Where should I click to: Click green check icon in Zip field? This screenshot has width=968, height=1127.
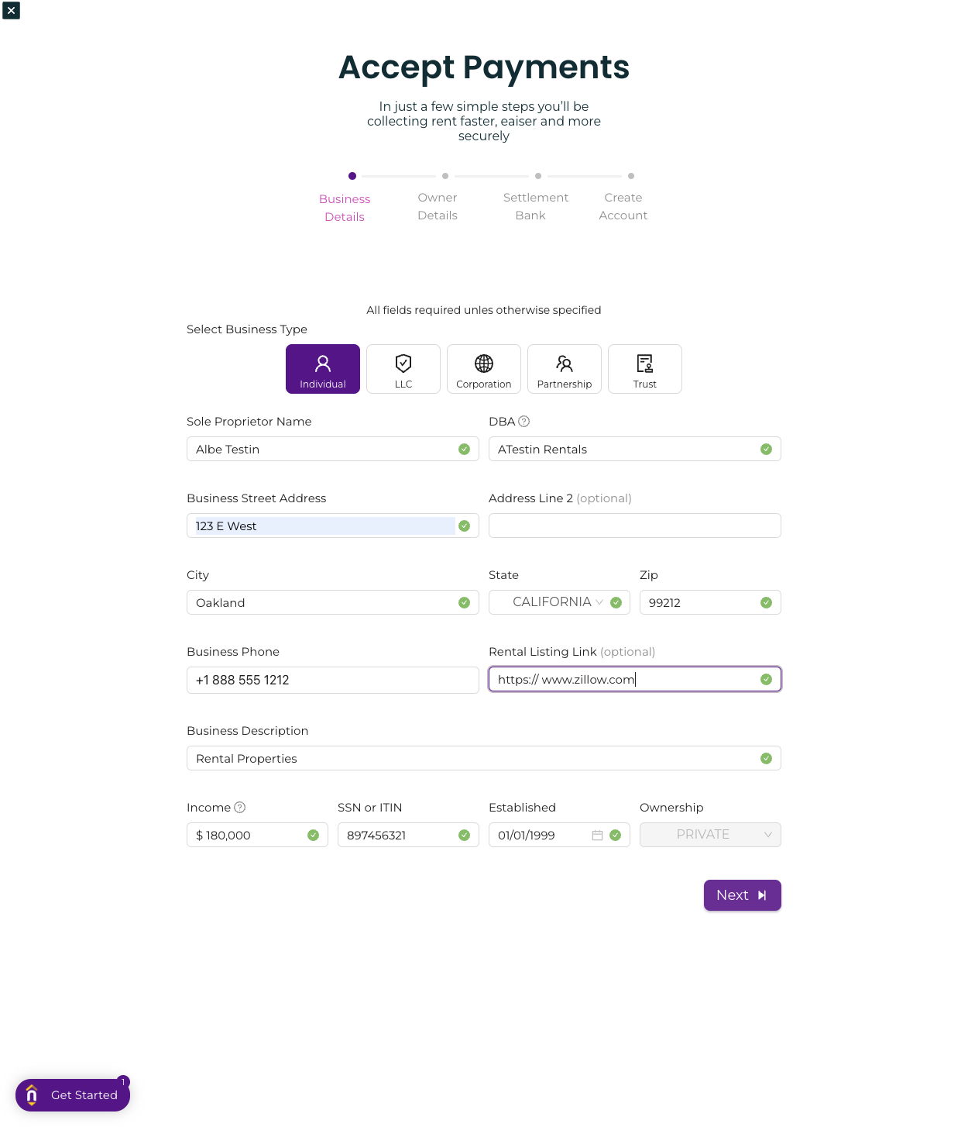pos(766,602)
